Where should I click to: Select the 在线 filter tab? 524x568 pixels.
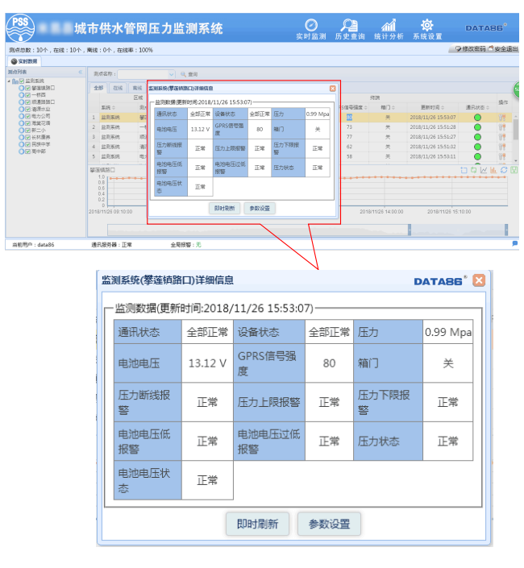(118, 88)
